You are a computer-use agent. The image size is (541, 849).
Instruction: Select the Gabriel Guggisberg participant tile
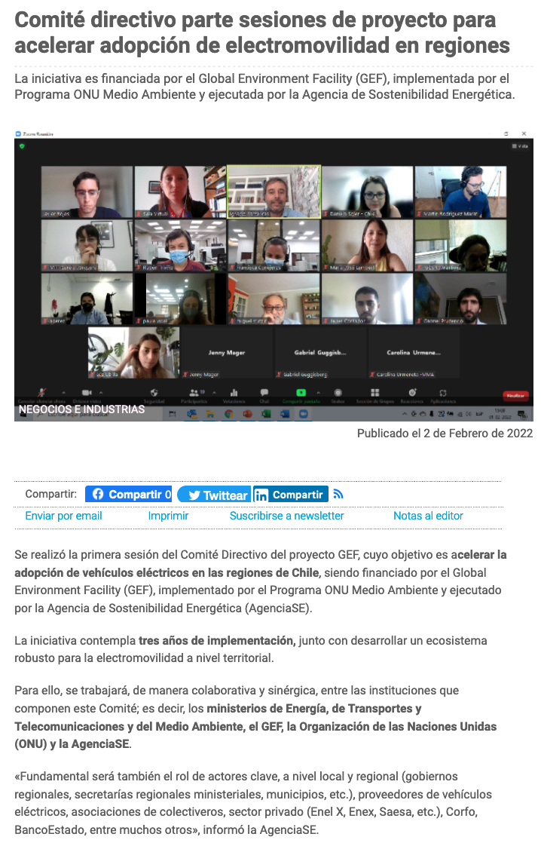[x=320, y=353]
